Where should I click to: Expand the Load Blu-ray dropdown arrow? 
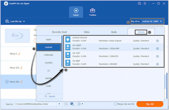pyautogui.click(x=24, y=21)
